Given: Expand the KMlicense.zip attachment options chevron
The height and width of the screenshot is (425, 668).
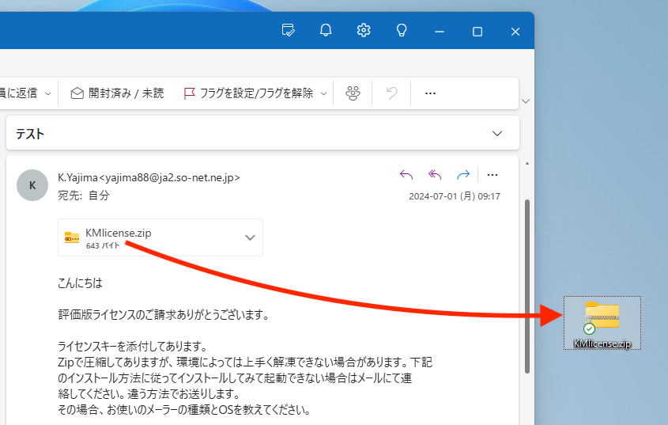Looking at the screenshot, I should pos(250,237).
